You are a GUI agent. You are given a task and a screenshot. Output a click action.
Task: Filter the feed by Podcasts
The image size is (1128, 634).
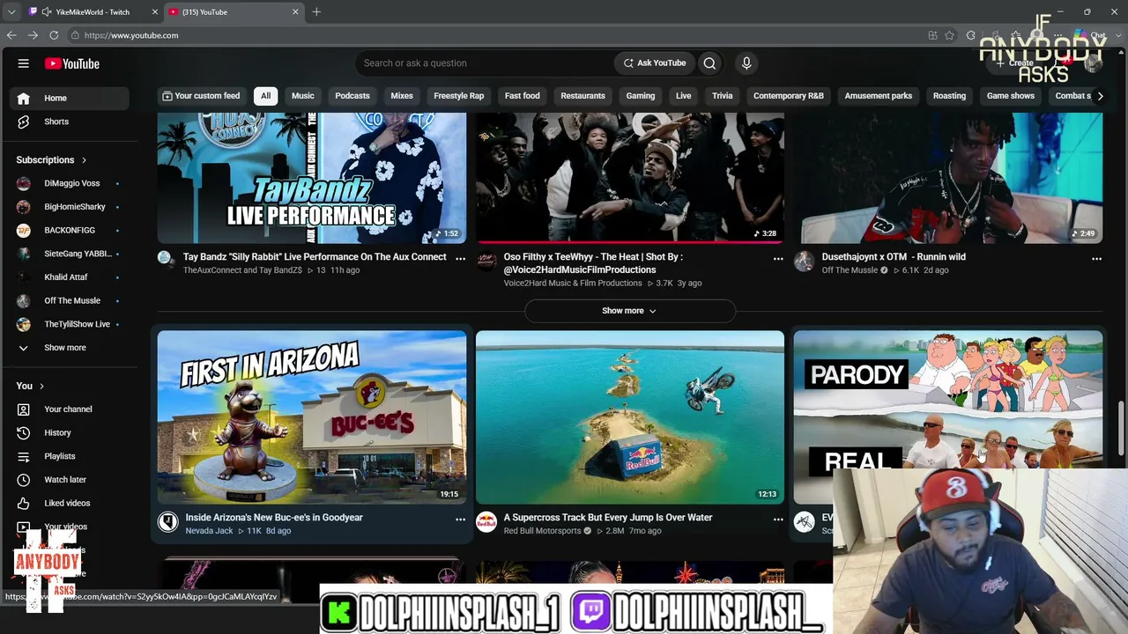click(352, 96)
